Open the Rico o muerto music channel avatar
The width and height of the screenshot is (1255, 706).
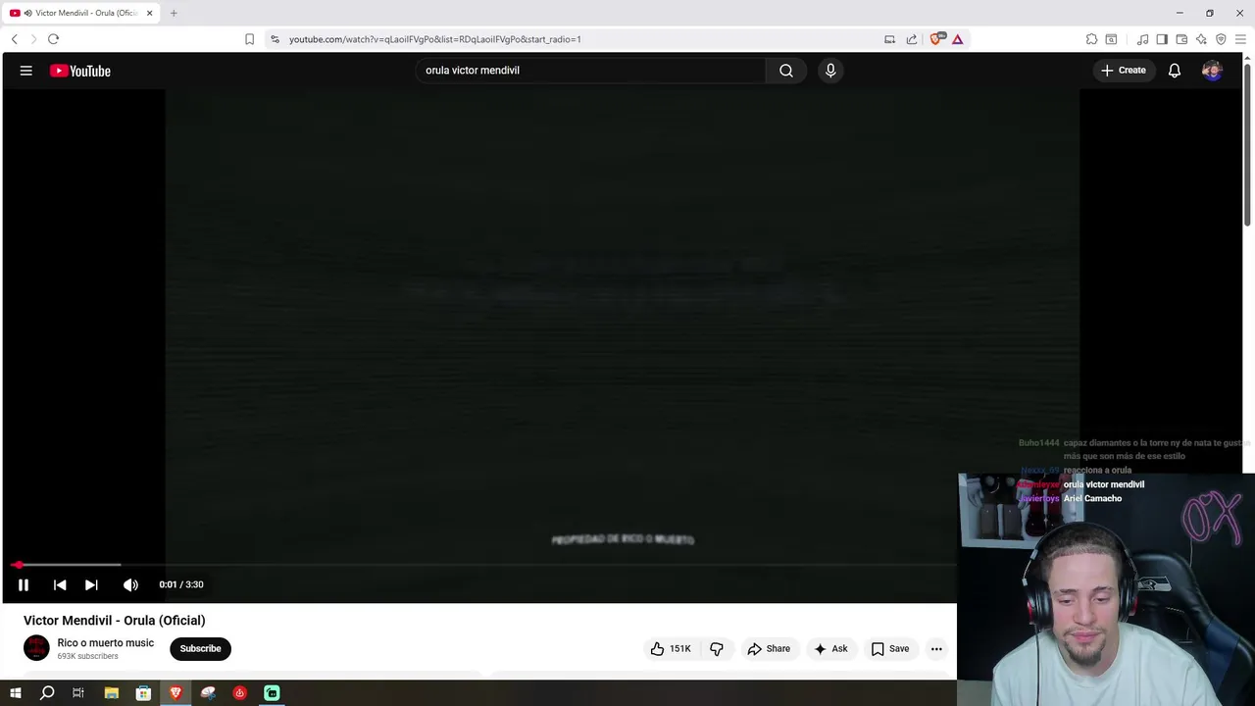coord(36,648)
